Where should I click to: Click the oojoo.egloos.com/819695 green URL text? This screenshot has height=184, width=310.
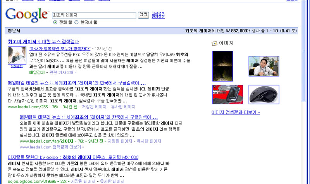[32, 181]
